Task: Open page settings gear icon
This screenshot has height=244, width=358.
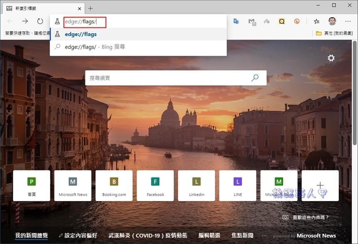Action: (331, 58)
